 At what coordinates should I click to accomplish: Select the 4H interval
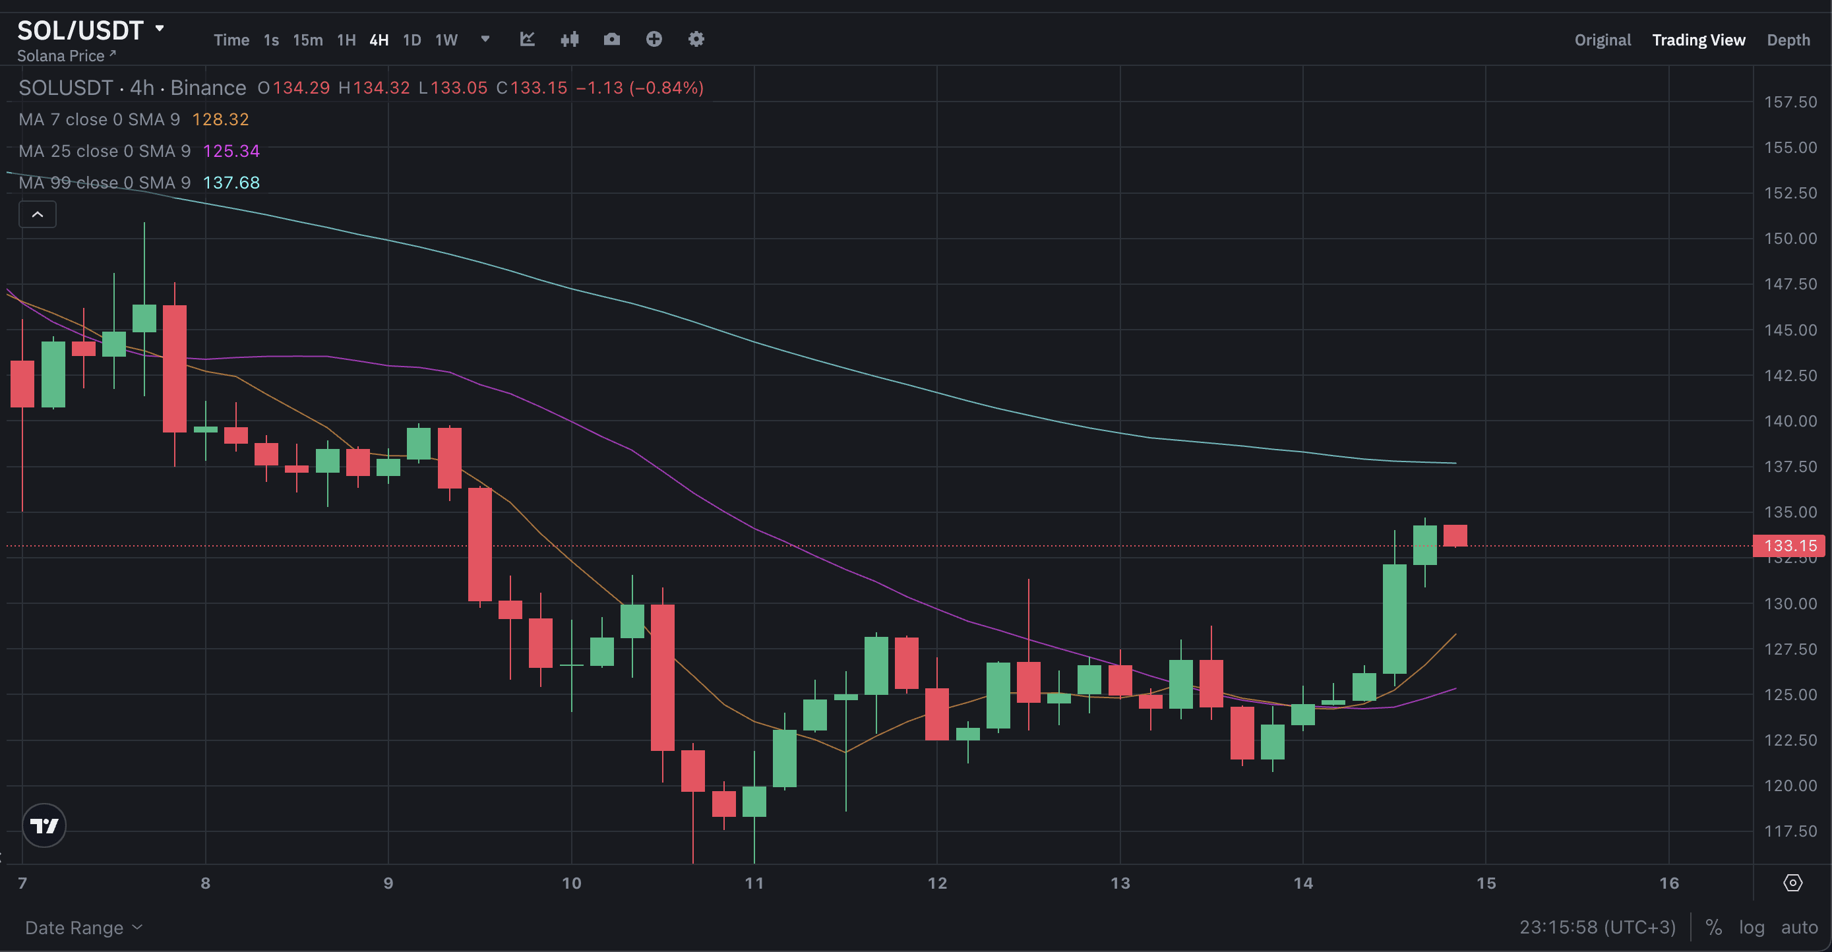click(379, 40)
